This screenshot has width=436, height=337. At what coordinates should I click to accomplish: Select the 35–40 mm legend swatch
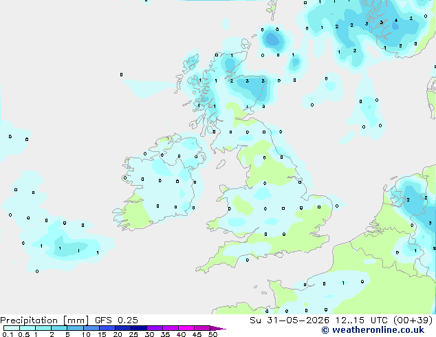(171, 328)
